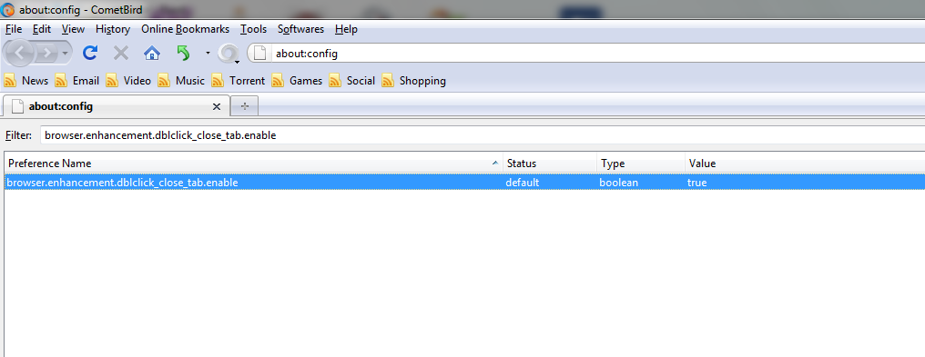Image resolution: width=925 pixels, height=357 pixels.
Task: Open the Tools menu
Action: [254, 29]
